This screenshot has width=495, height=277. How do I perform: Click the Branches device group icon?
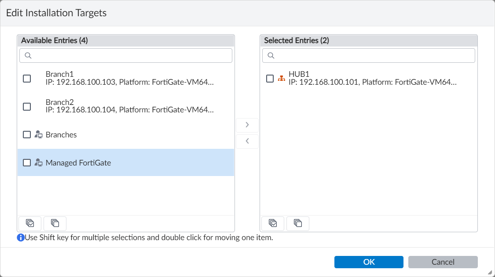(38, 135)
